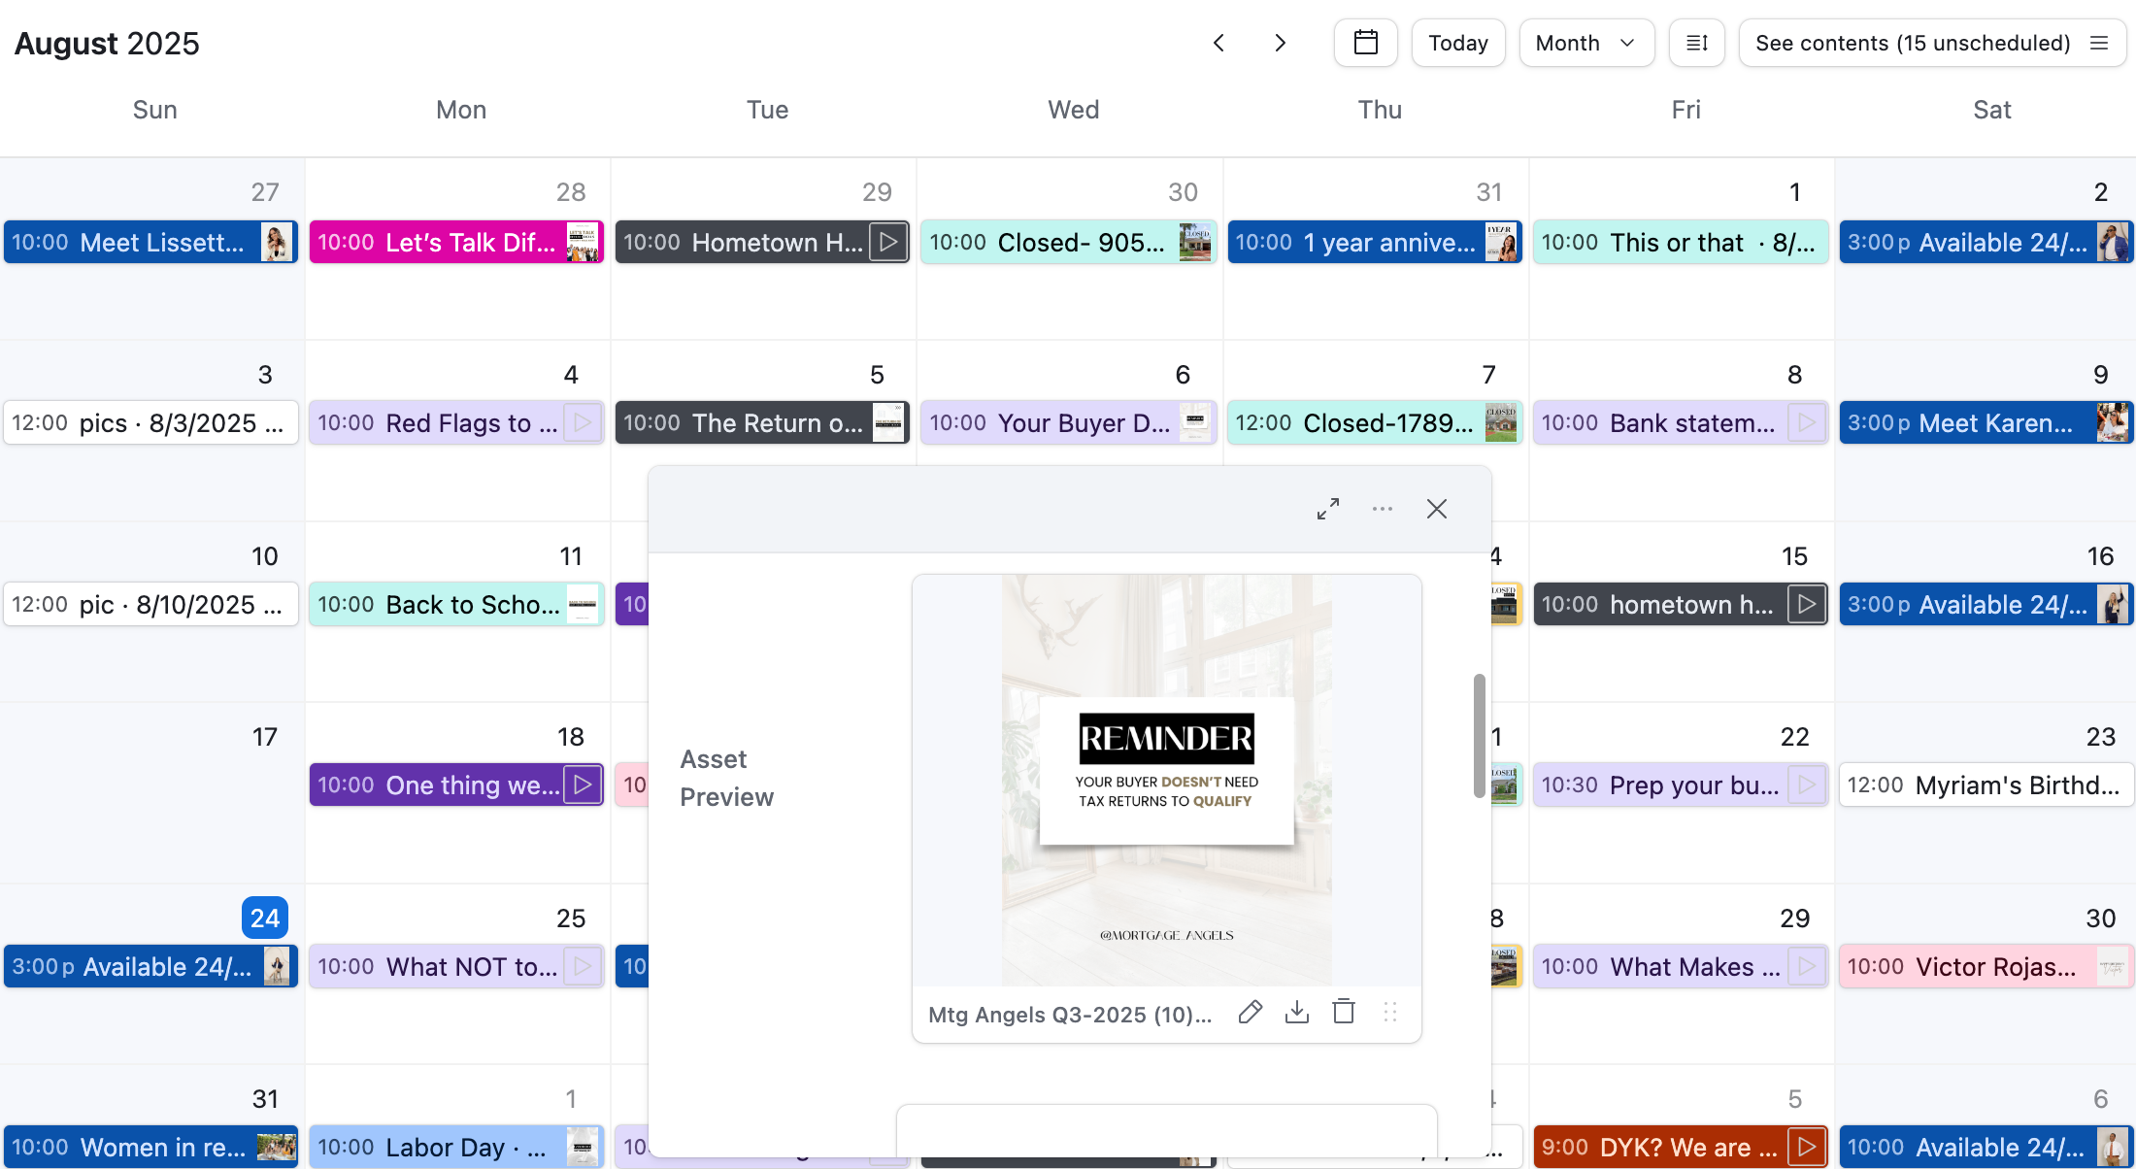This screenshot has width=2136, height=1169.
Task: Open the date picker calendar icon
Action: tap(1365, 43)
